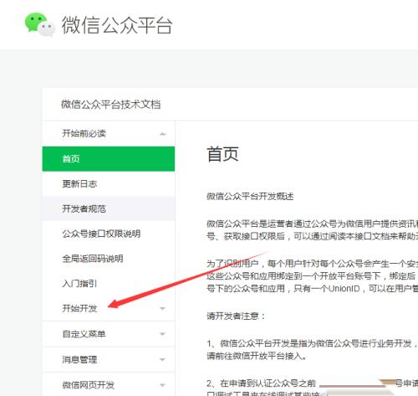The image size is (418, 396).
Task: Click the 微信公众平台 header title
Action: coord(117,25)
